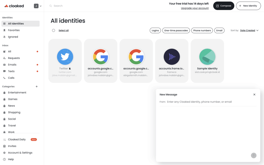This screenshot has height=165, width=264.
Task: Follow the Upgrade your account link
Action: (195, 8)
